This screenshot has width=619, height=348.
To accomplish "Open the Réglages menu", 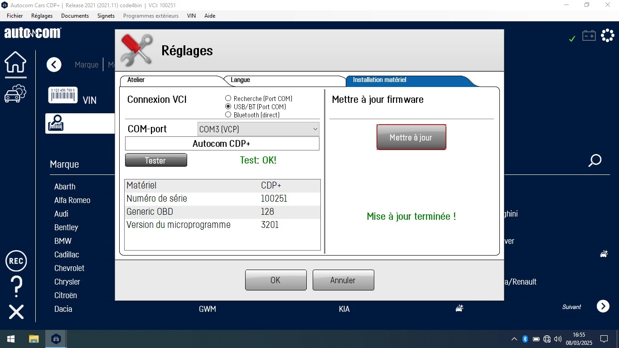I will click(42, 15).
